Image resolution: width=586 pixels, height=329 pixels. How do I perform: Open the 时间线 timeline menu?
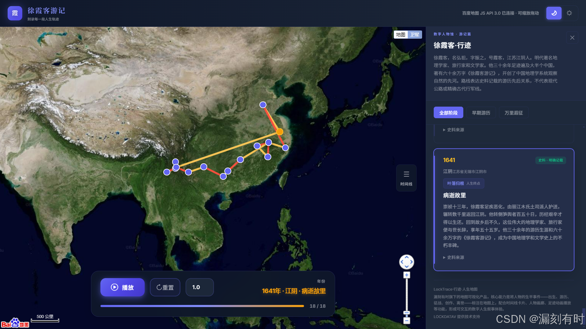pos(406,178)
